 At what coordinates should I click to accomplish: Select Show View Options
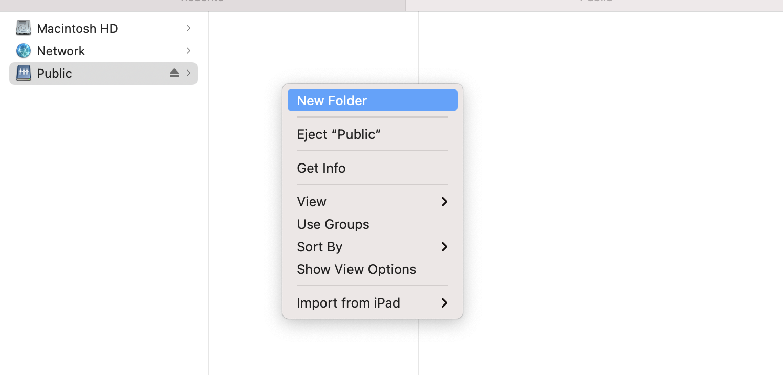pyautogui.click(x=373, y=269)
